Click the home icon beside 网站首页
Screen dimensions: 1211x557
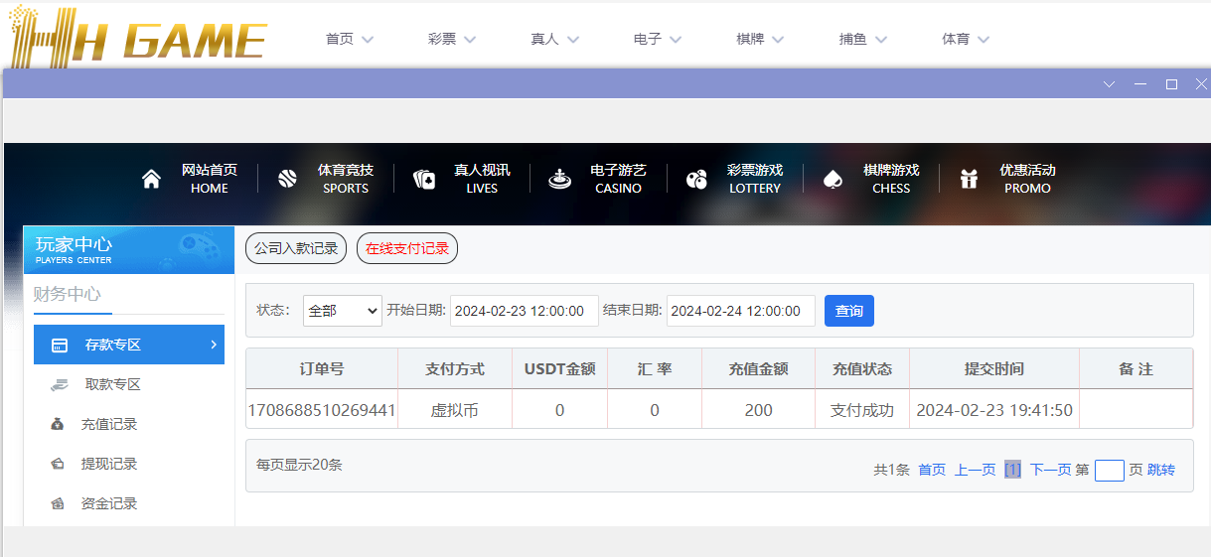(151, 179)
